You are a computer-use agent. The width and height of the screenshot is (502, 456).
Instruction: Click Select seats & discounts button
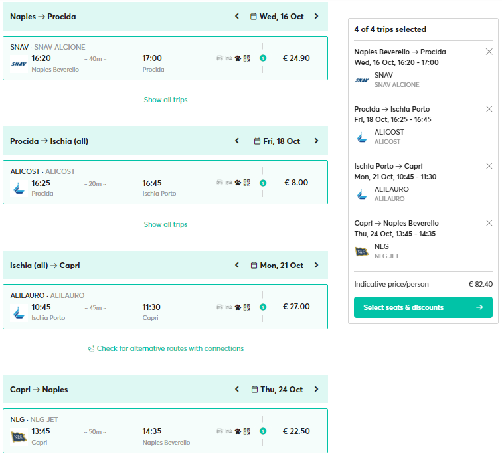(423, 307)
